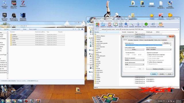Click the Ver toolbar icon in WinRAR
Screen dimensions: 184x103
click(116, 25)
